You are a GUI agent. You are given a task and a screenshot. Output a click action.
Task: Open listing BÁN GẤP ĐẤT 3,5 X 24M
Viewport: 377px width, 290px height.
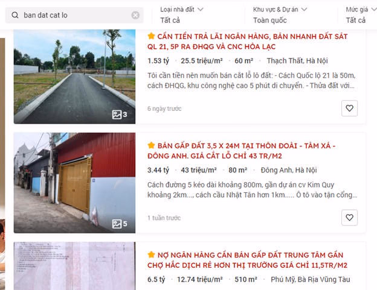(x=242, y=151)
